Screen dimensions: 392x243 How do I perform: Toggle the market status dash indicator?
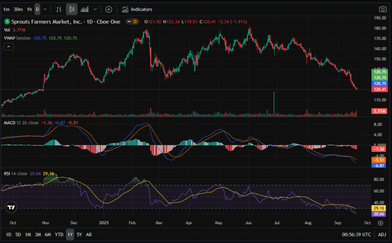pos(129,22)
